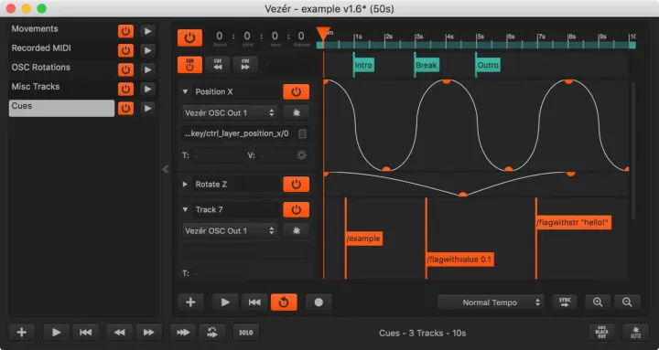
Task: Jump to next cue
Action: 245,65
